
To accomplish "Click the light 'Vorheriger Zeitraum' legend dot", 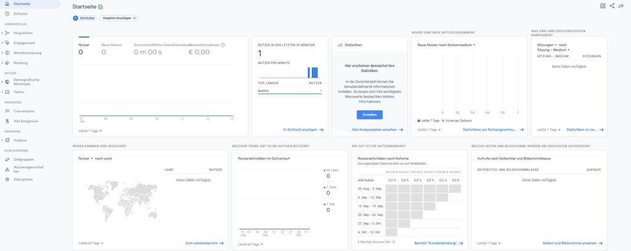I will tap(443, 121).
